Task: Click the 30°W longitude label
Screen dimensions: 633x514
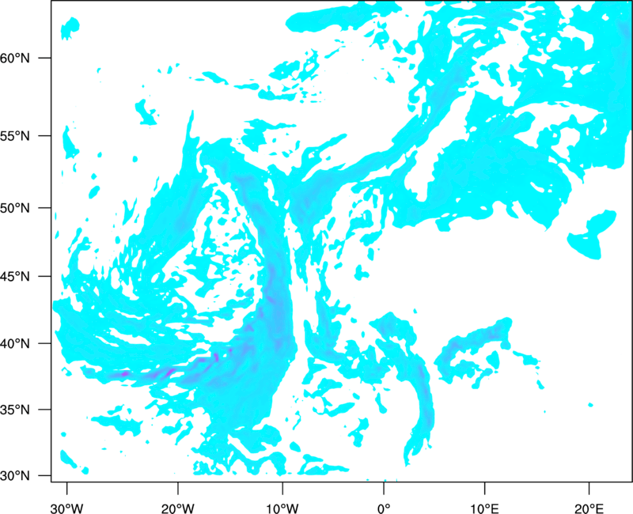Action: coord(67,508)
